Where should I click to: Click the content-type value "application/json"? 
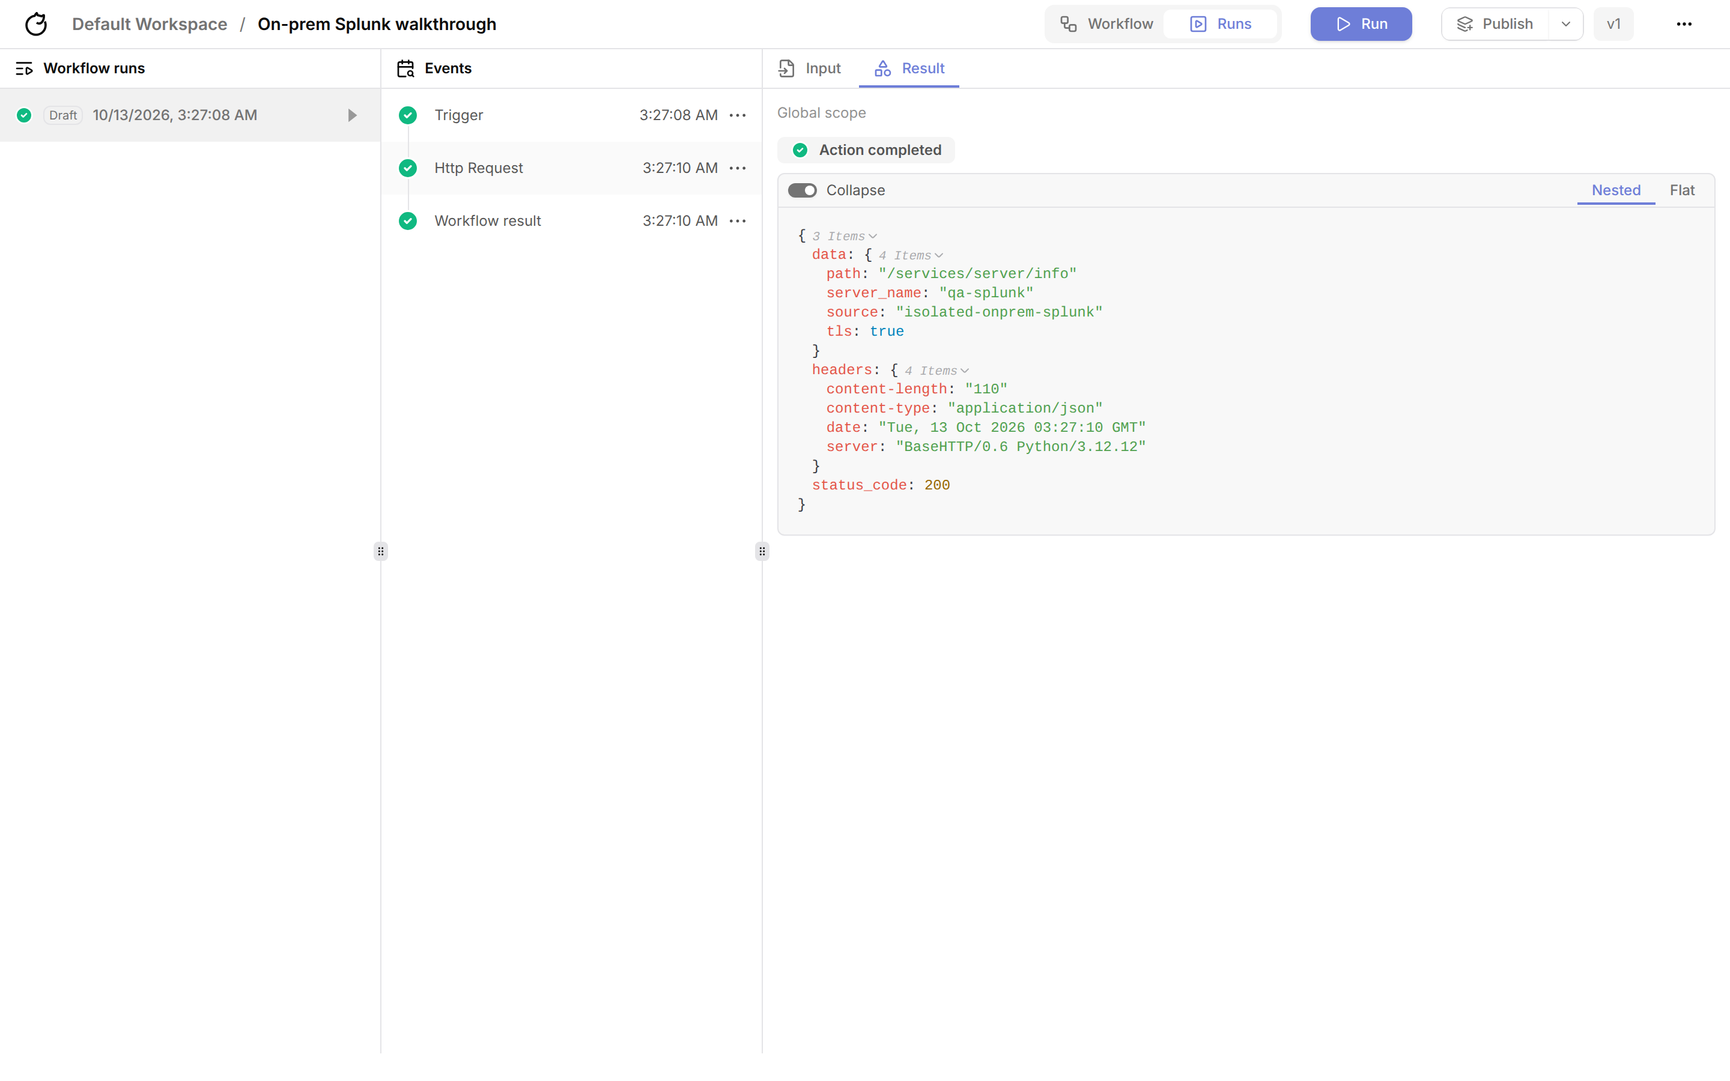point(1025,408)
